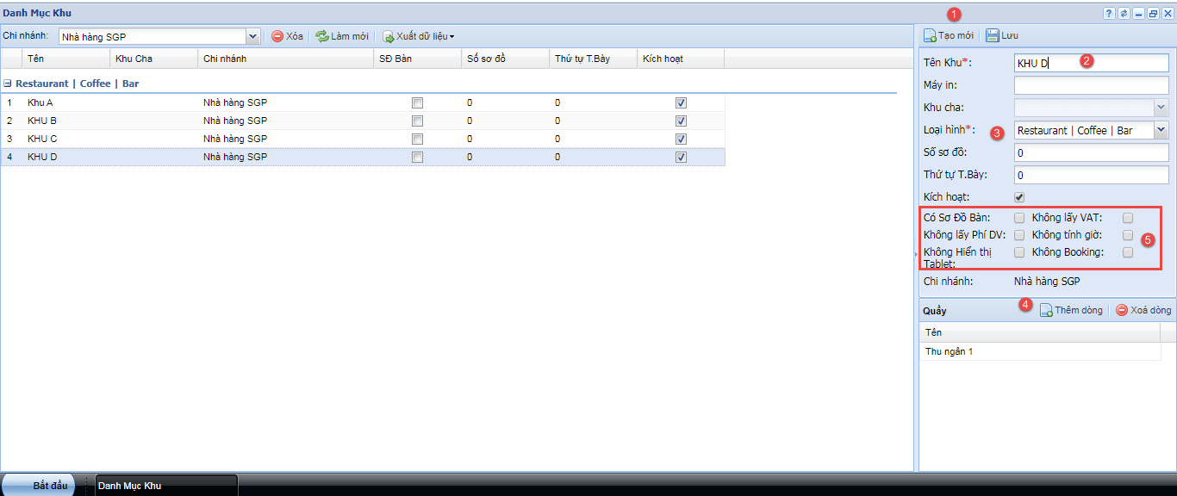Sort by the Số sơ đồ column header
Screen dimensions: 1177x496
[x=506, y=59]
